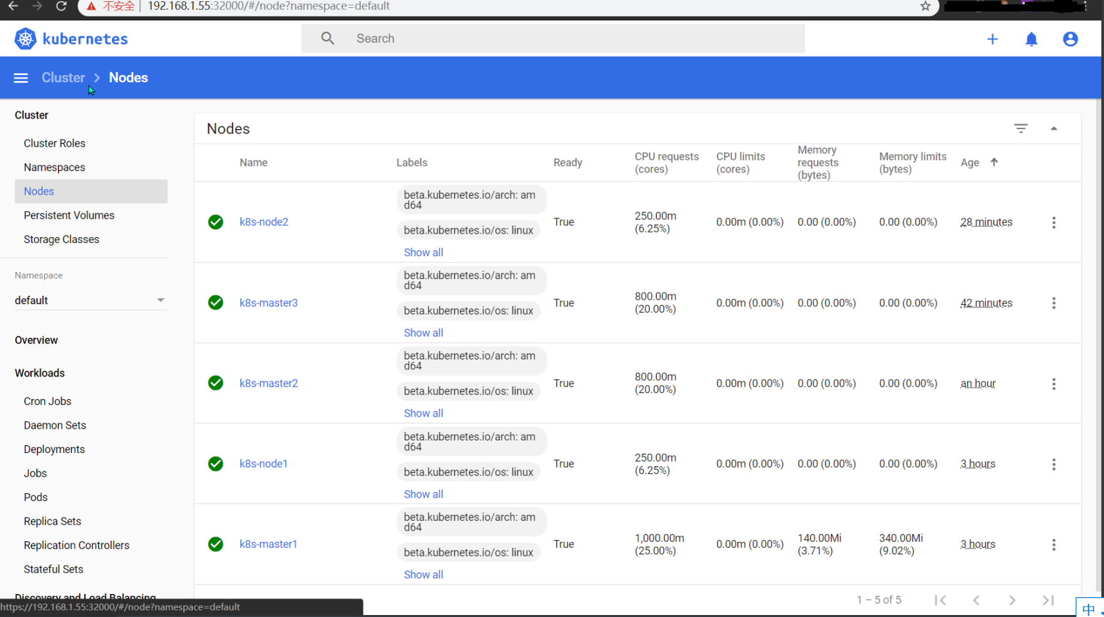This screenshot has height=617, width=1104.
Task: Open k8s-node2 node details
Action: point(264,222)
